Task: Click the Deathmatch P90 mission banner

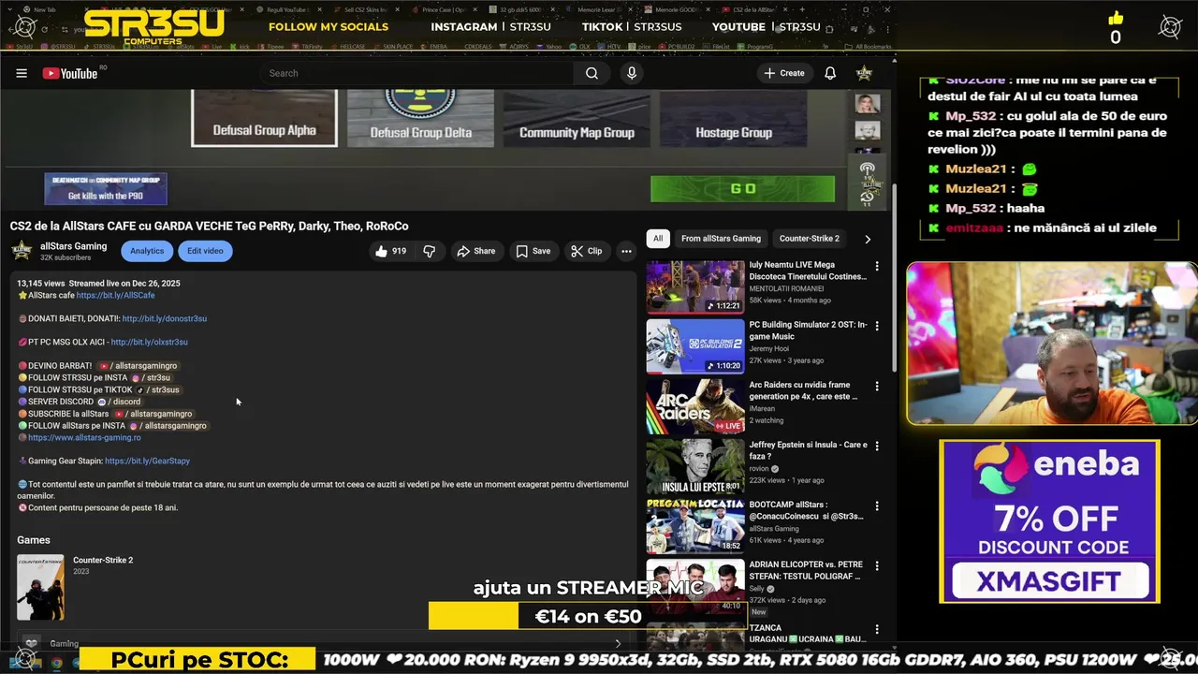Action: pos(106,189)
